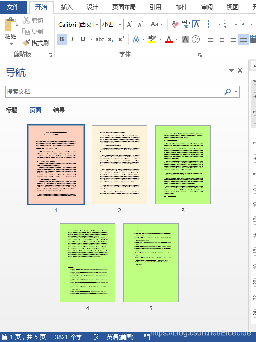Show the 结果 results navigation view
Screen dimensions: 256x342
coord(59,110)
